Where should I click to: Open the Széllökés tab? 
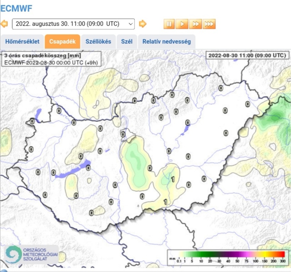tap(98, 41)
